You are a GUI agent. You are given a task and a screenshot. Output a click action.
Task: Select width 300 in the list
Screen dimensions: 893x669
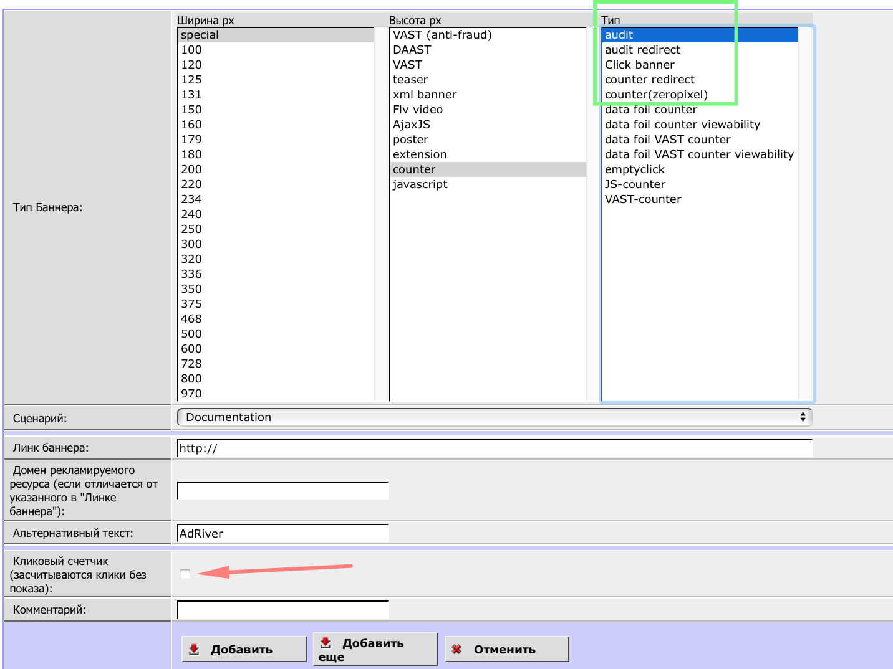click(276, 244)
